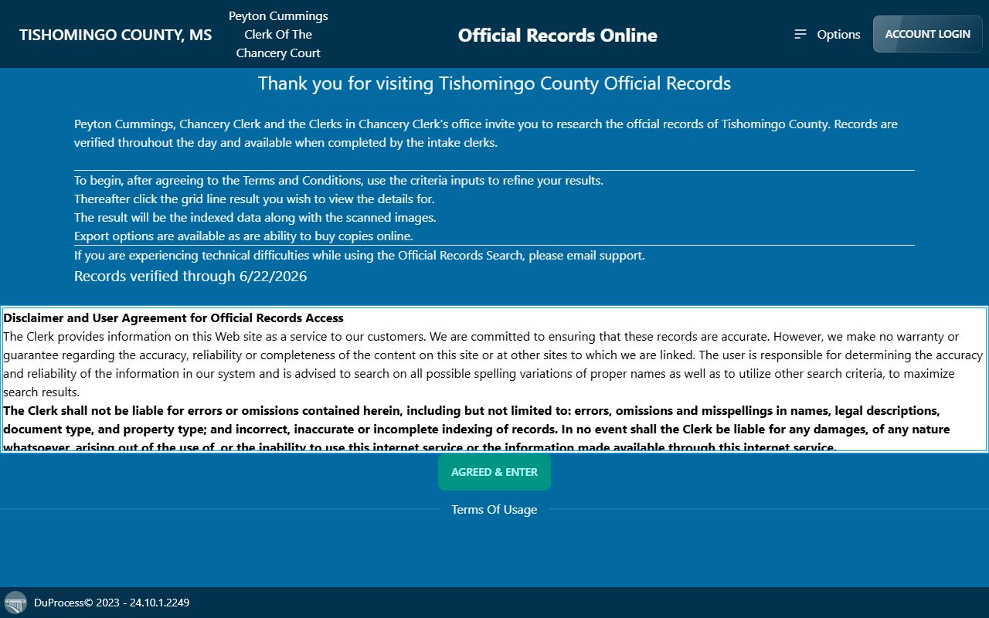Click the TISHOMINGO COUNTY, MS title
The image size is (989, 618).
coord(115,35)
